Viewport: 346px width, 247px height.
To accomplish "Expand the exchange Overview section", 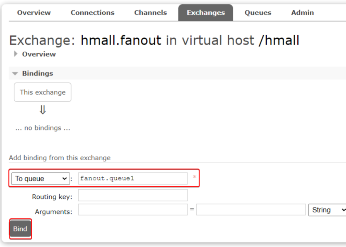I will (39, 54).
